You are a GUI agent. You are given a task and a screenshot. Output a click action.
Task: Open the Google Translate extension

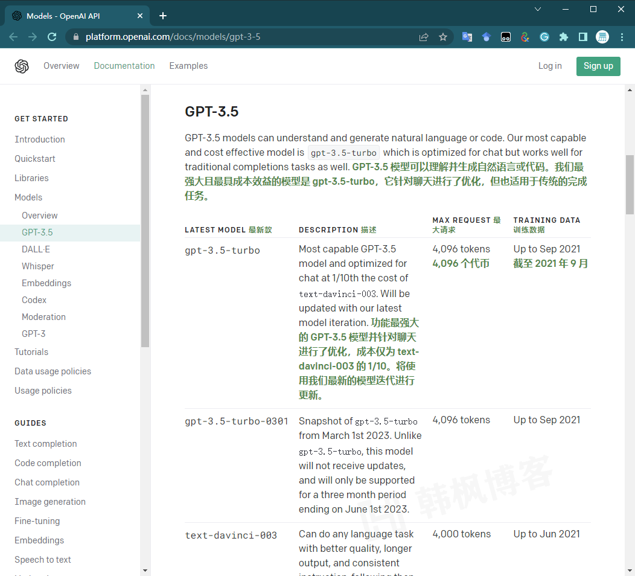[467, 37]
